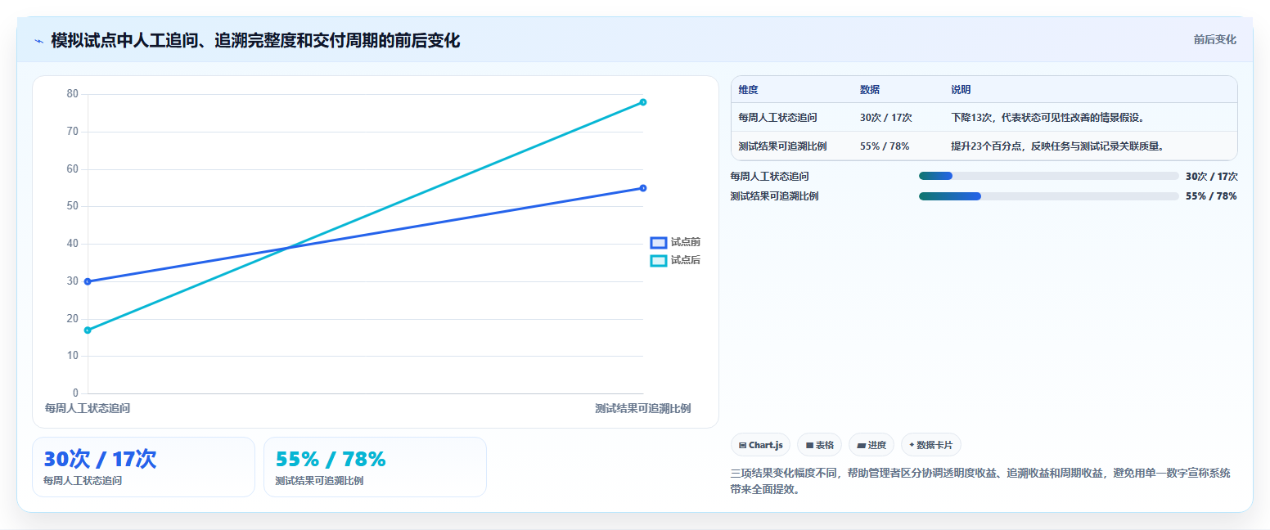Click the 数据 table column header
The height and width of the screenshot is (530, 1270).
point(870,90)
